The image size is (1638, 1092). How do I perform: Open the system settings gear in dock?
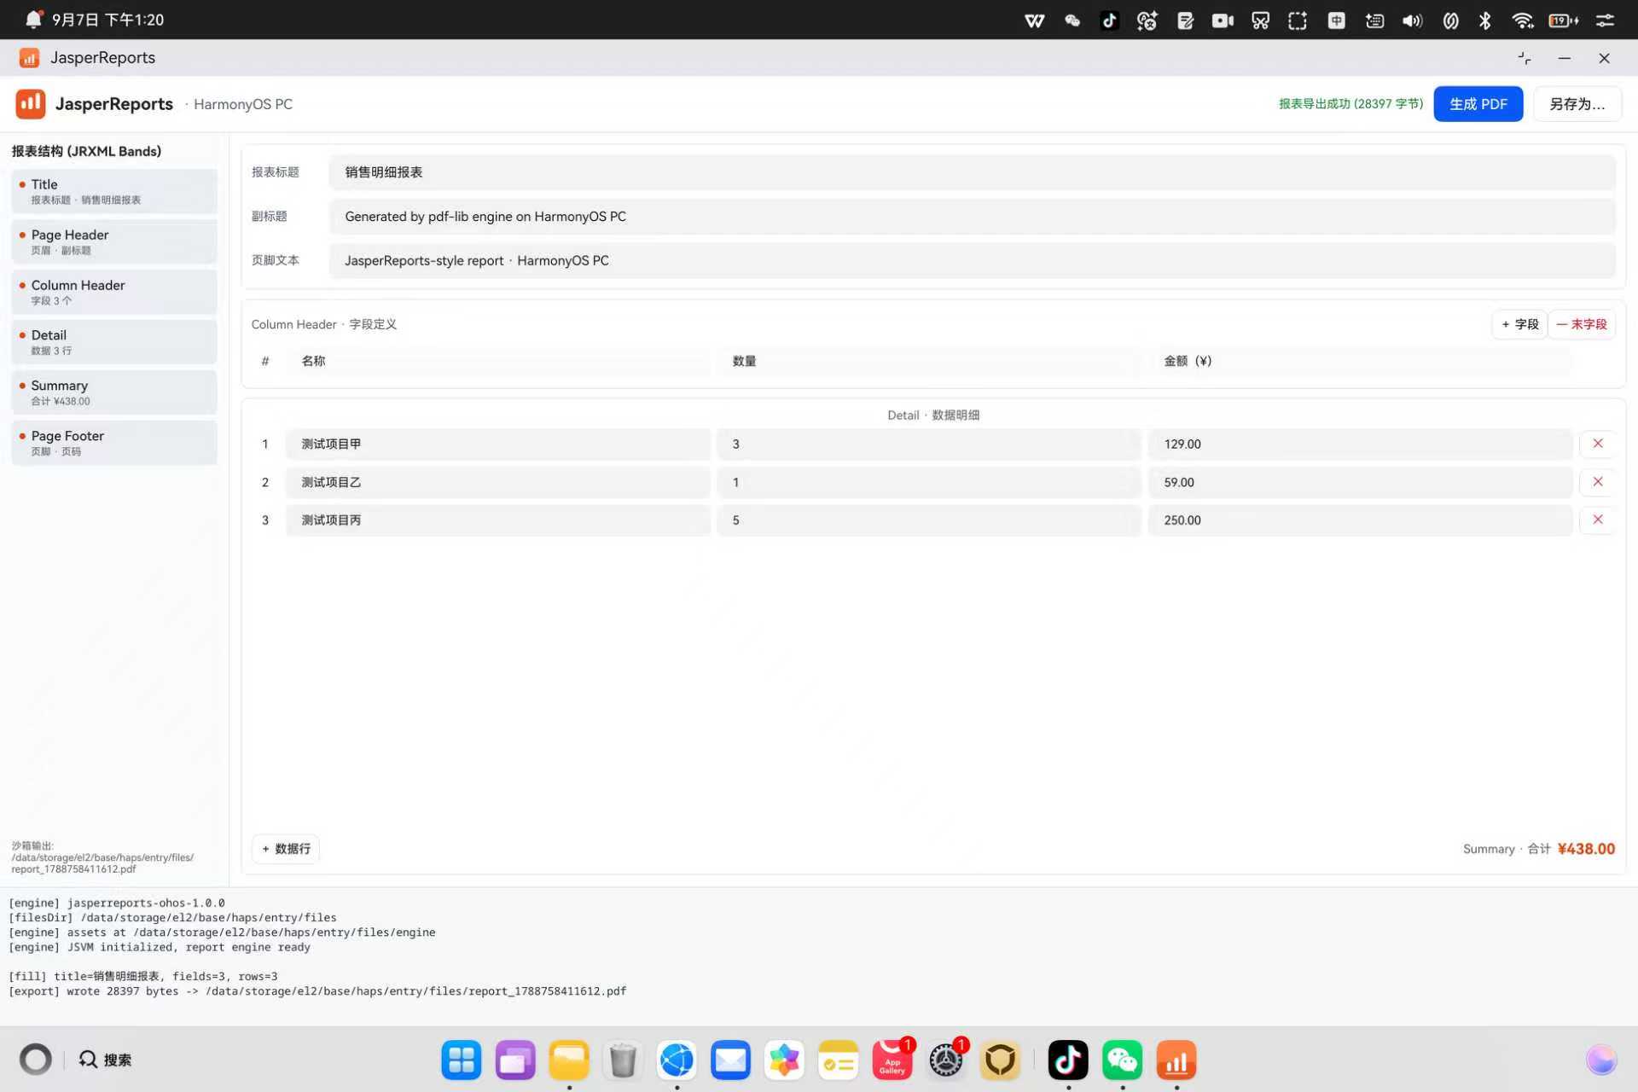coord(945,1060)
